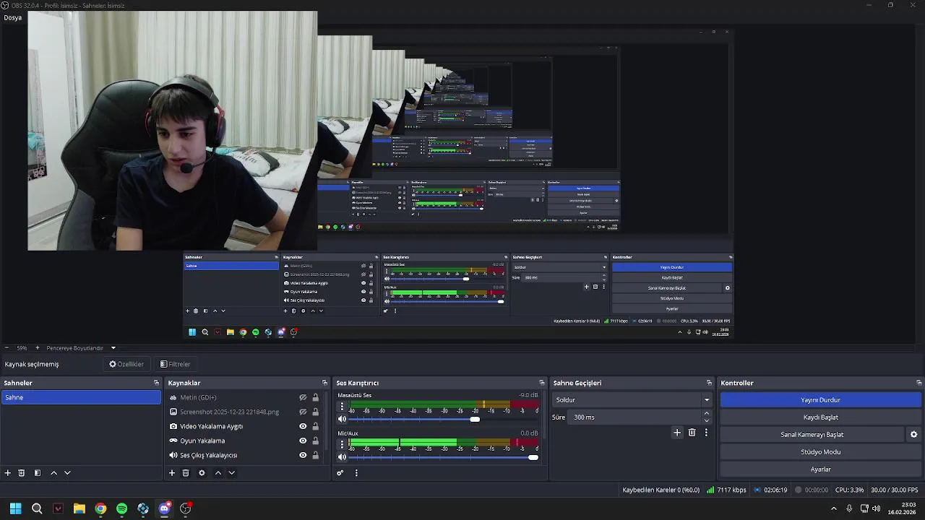Increase the Süre duration with the up arrow
This screenshot has width=925, height=520.
click(707, 414)
